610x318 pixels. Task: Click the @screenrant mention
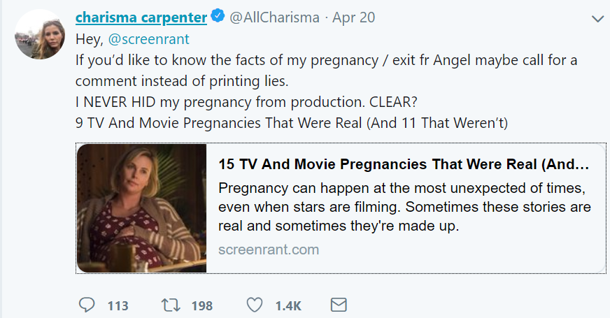point(148,39)
